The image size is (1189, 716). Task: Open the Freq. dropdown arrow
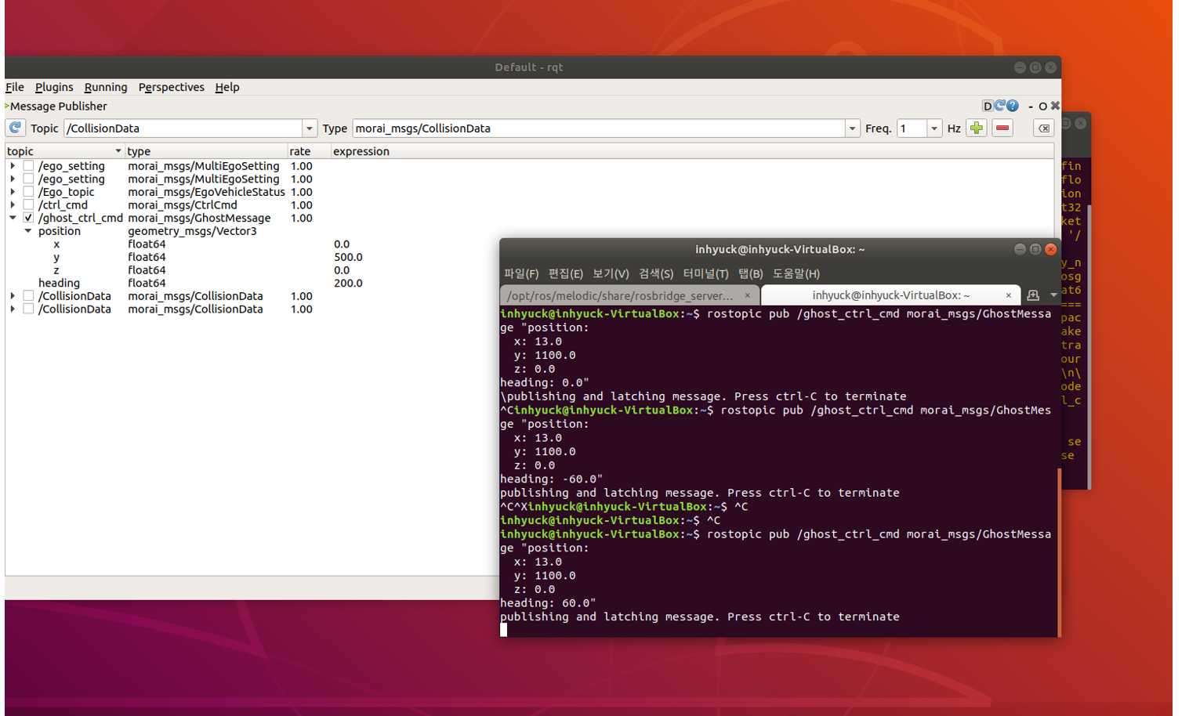coord(933,128)
